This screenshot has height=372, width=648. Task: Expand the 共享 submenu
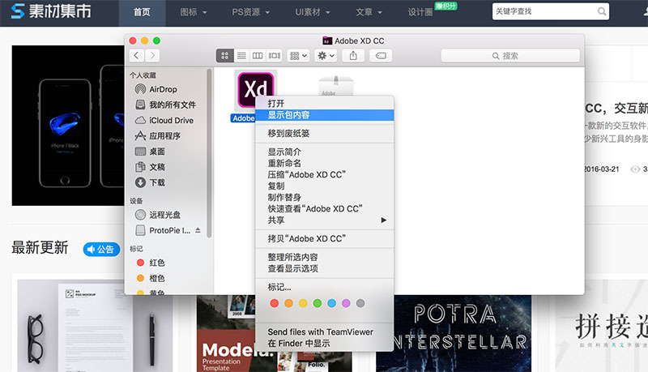click(325, 220)
